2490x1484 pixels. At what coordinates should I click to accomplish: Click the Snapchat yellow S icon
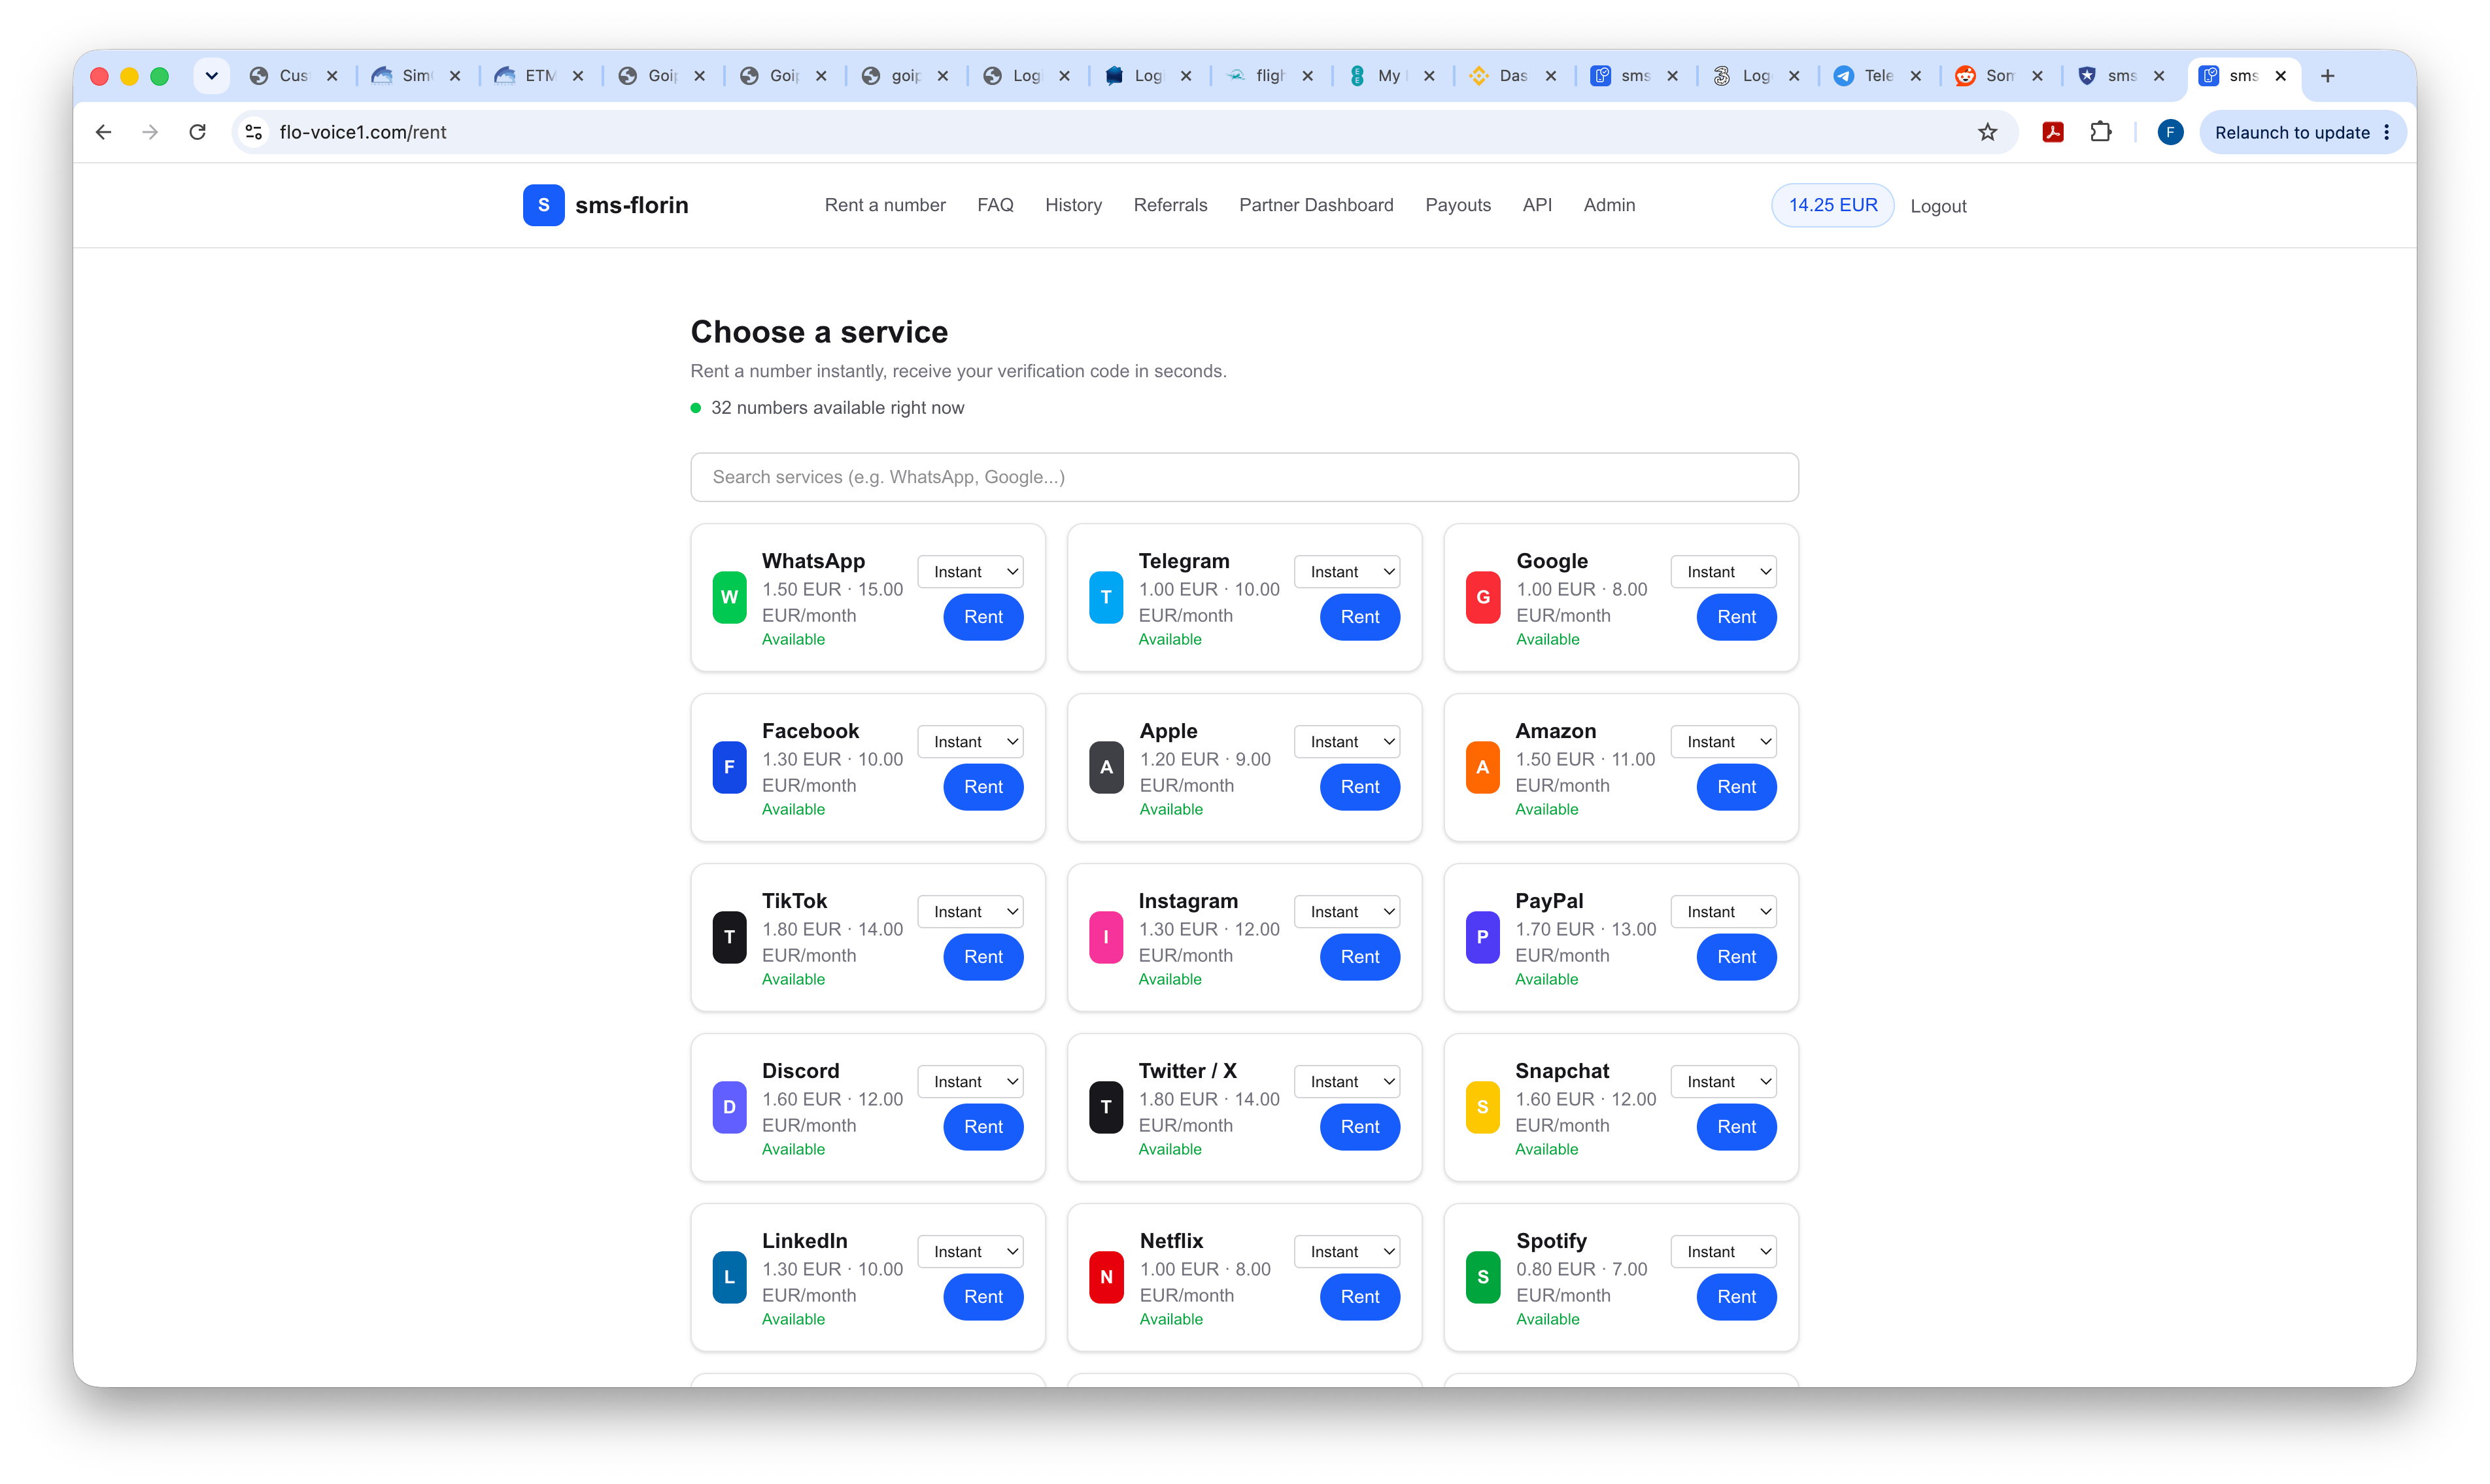coord(1483,1107)
